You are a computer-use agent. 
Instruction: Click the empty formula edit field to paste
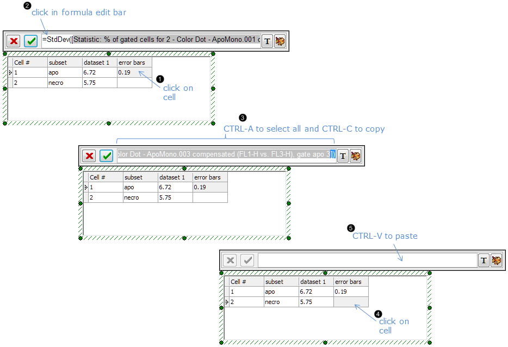coord(367,261)
